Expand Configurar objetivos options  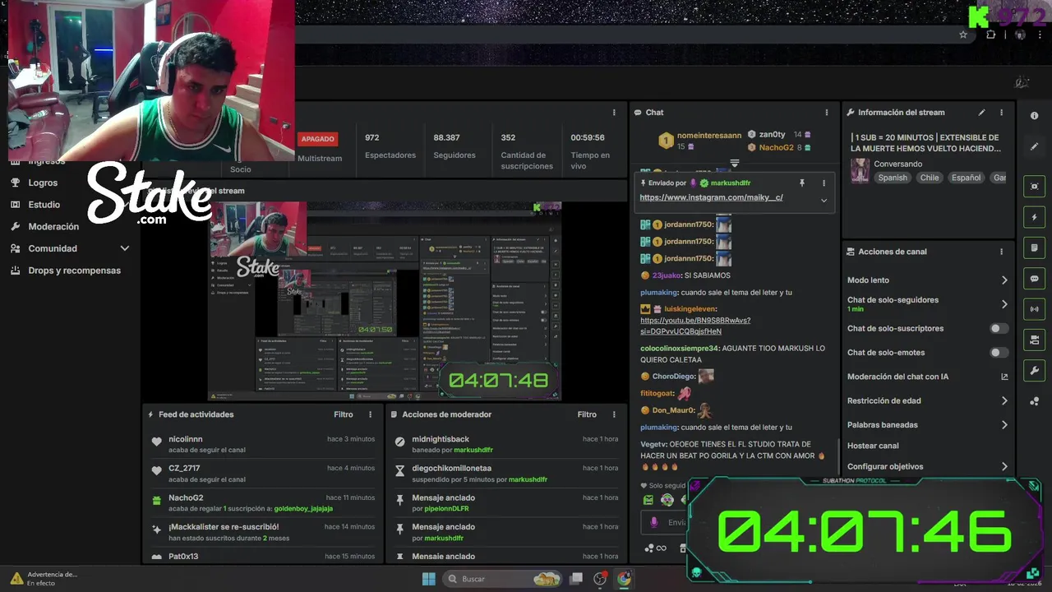tap(1004, 466)
